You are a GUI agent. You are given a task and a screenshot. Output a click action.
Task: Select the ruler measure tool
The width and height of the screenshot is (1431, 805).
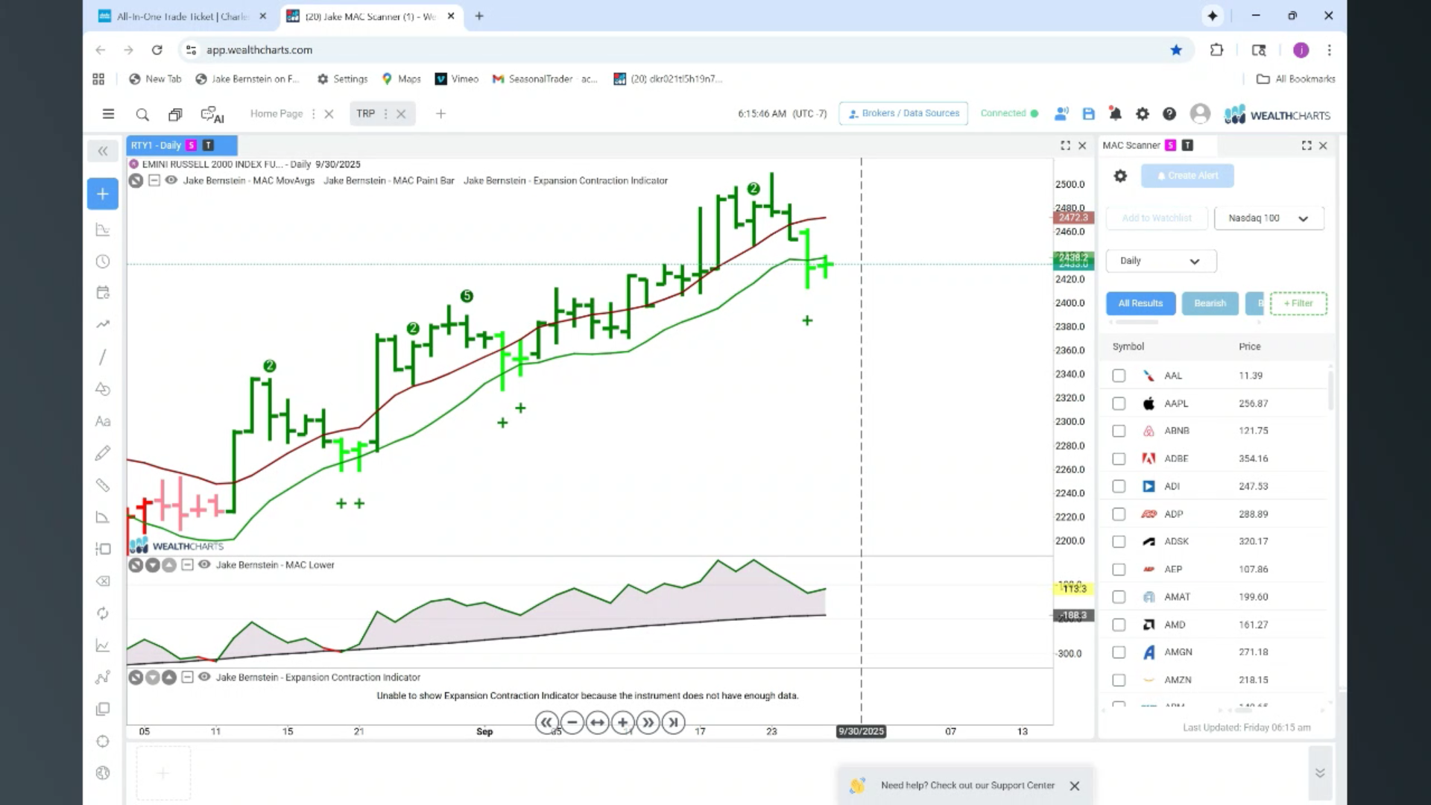coord(103,485)
